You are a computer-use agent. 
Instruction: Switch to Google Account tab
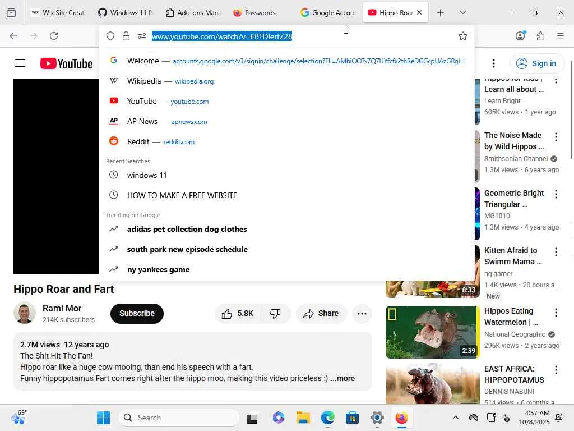(327, 12)
